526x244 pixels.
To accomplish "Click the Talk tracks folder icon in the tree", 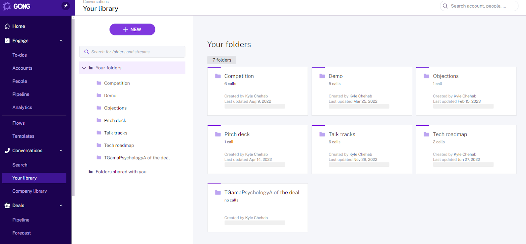I will [99, 133].
